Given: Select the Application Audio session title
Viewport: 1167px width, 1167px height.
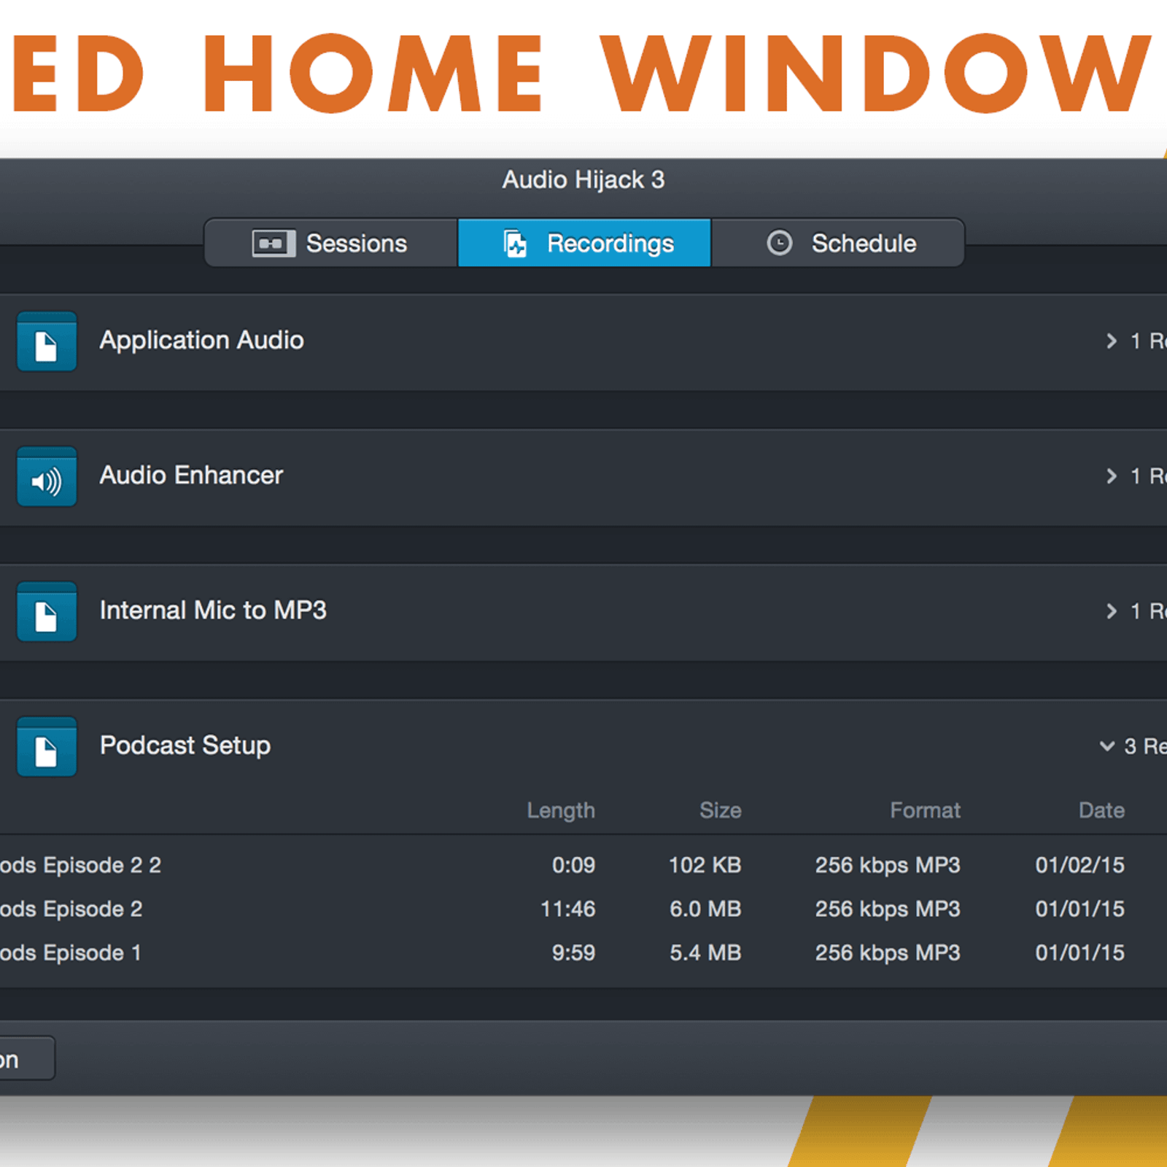Looking at the screenshot, I should coord(202,341).
